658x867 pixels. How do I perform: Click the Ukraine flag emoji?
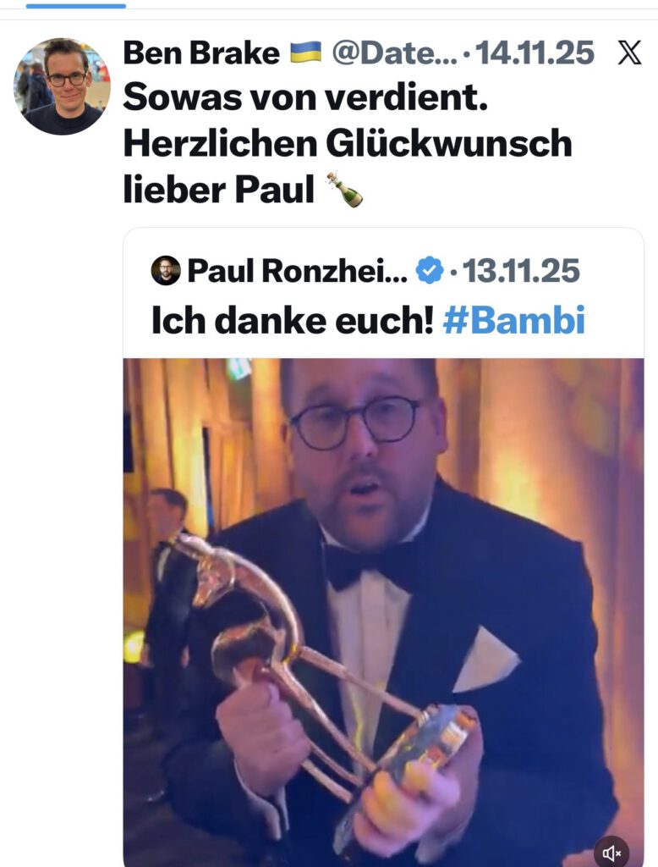305,52
